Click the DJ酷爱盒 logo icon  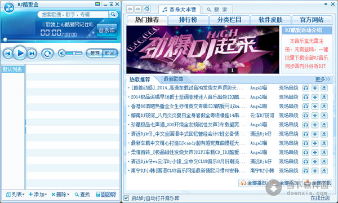point(9,8)
